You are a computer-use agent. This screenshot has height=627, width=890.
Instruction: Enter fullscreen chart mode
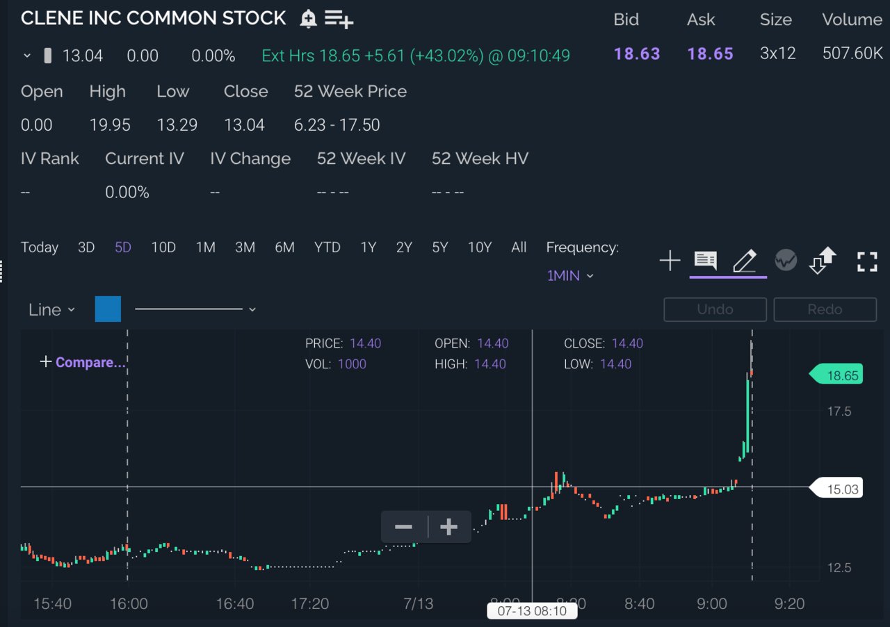pyautogui.click(x=867, y=261)
